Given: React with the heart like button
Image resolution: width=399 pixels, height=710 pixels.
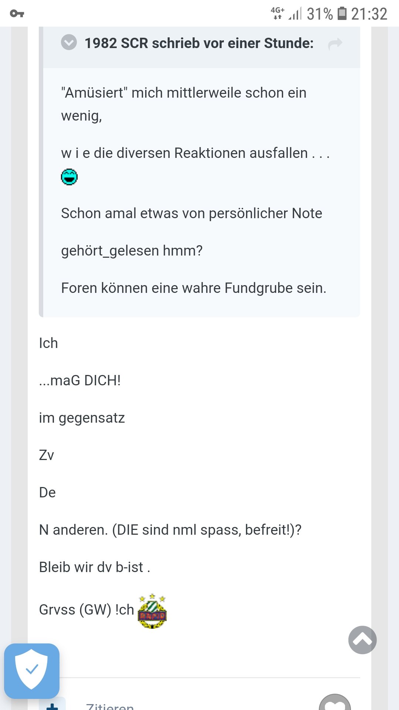Looking at the screenshot, I should 335,703.
